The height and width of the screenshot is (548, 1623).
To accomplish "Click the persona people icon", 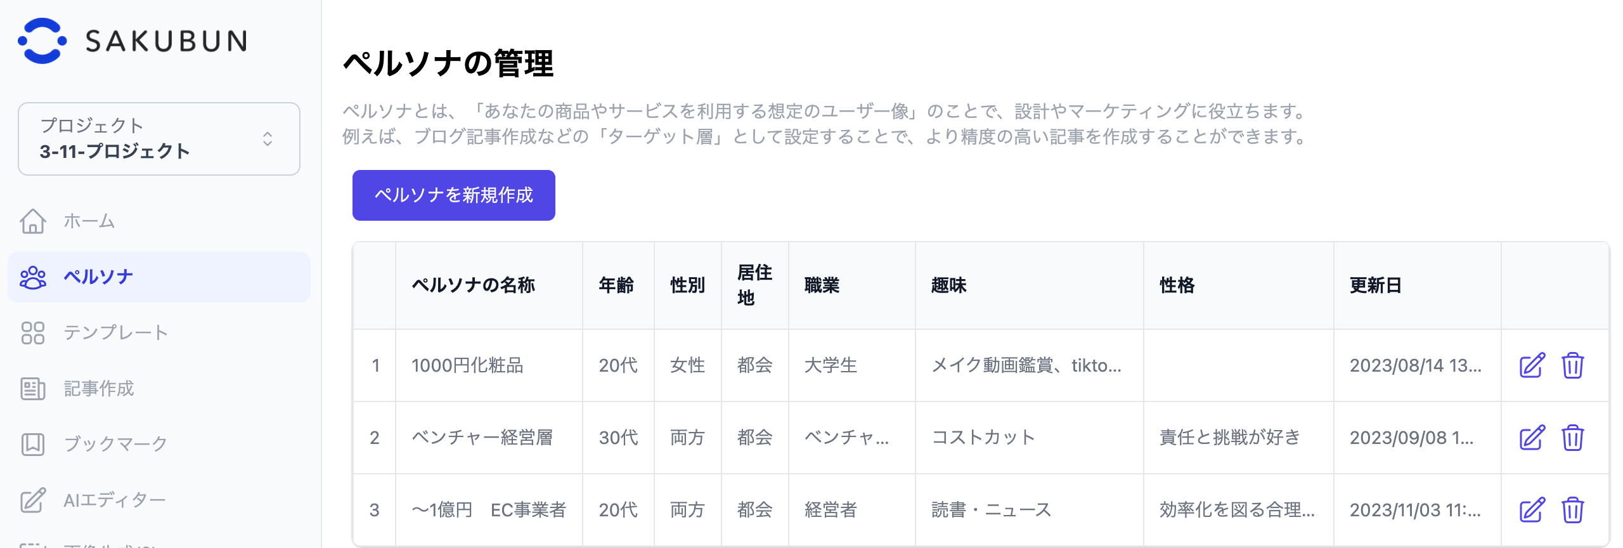I will tap(33, 277).
